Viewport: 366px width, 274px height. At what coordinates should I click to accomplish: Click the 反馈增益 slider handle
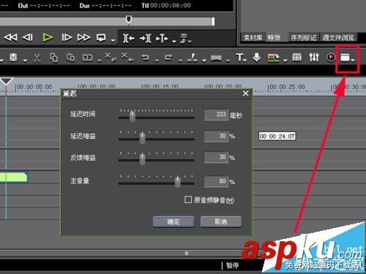click(x=143, y=159)
